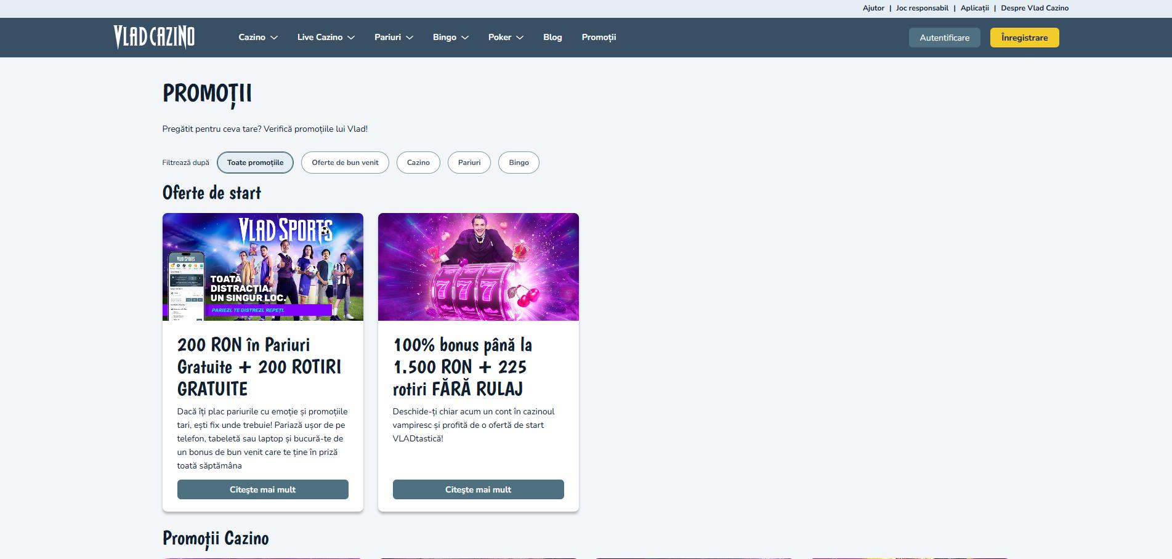
Task: Open the Aplicații link
Action: 974,8
